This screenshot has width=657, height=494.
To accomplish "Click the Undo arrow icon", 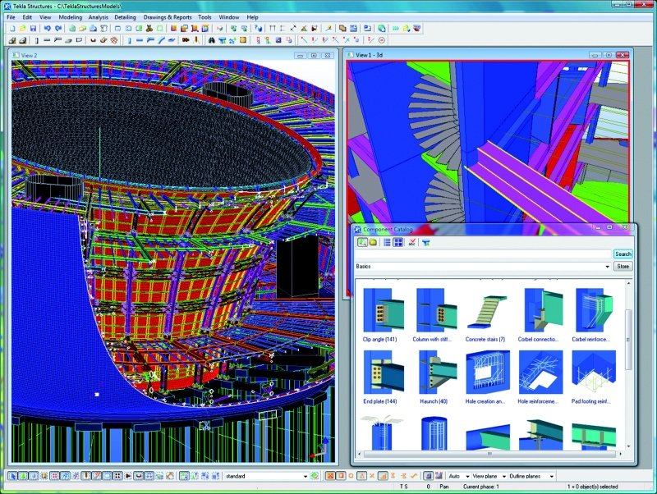I will point(48,29).
